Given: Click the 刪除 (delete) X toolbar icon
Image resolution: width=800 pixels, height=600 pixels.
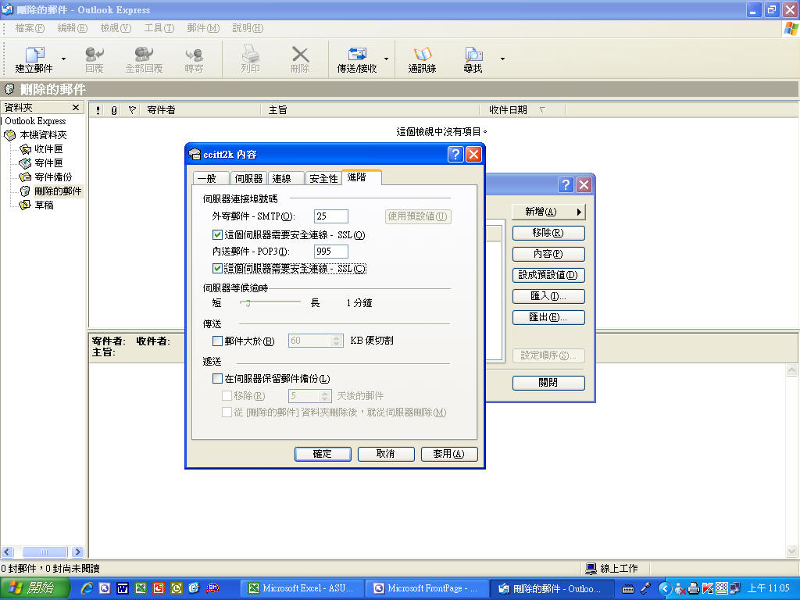Looking at the screenshot, I should click(x=300, y=59).
